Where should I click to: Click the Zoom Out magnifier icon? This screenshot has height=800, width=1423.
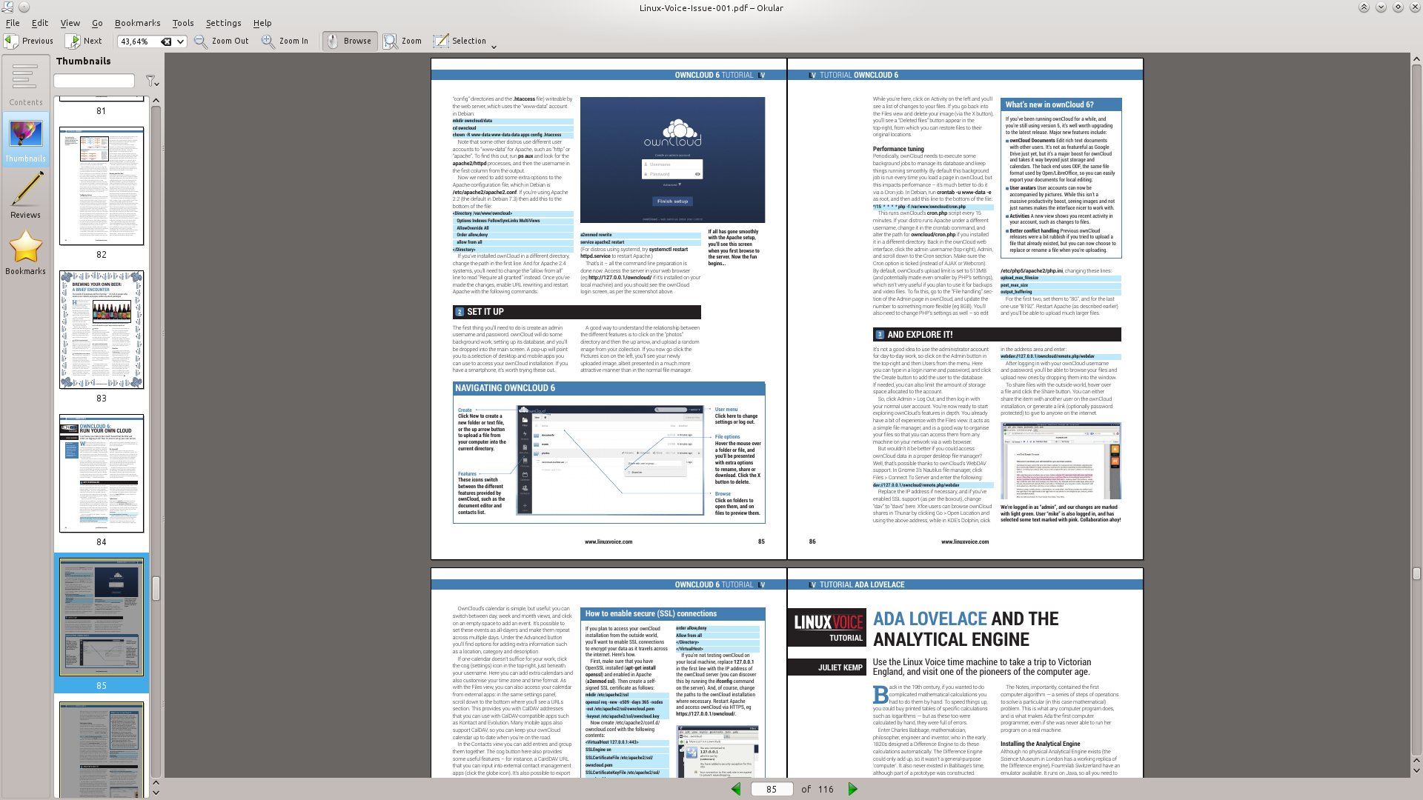tap(201, 41)
